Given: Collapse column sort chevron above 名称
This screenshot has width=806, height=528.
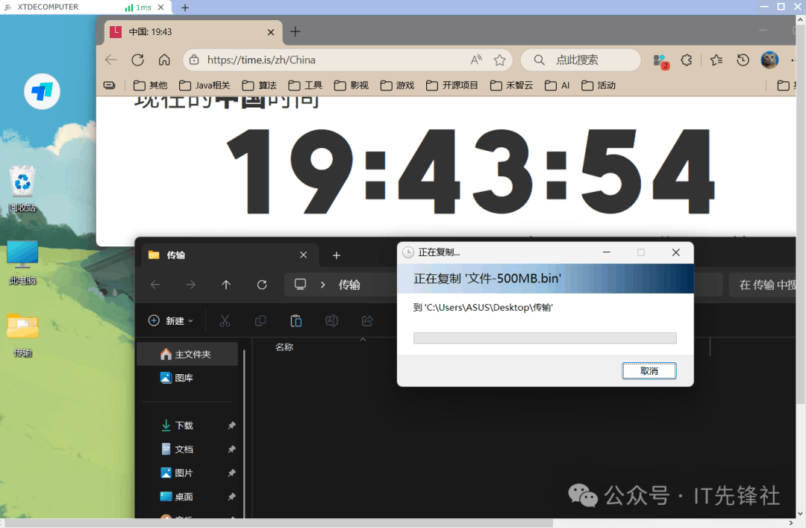Looking at the screenshot, I should (x=363, y=340).
